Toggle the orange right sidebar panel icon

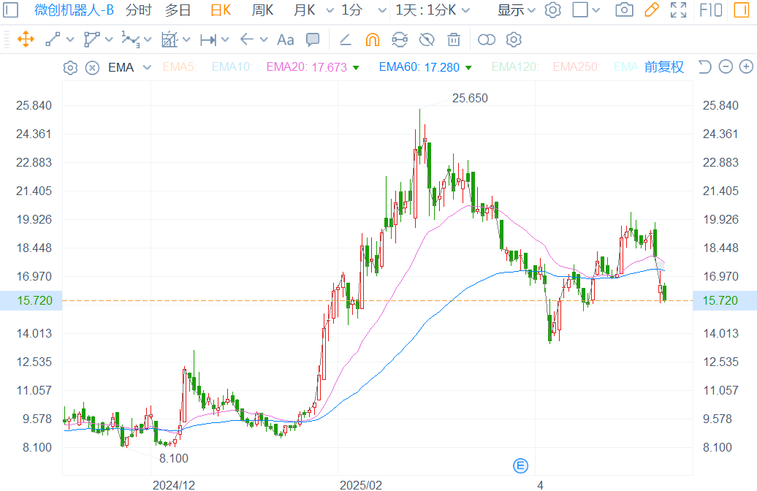coord(741,9)
